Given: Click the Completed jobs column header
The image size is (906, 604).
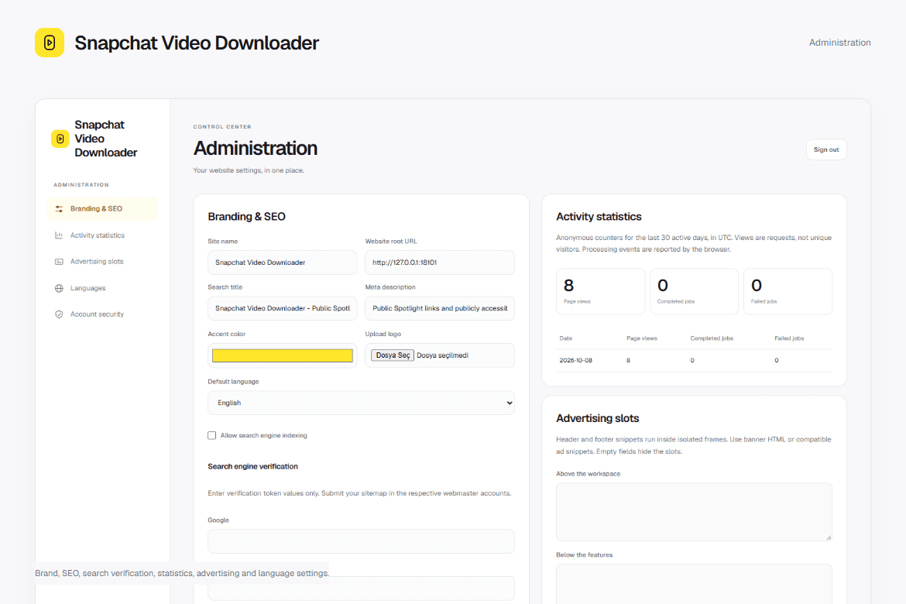Looking at the screenshot, I should tap(712, 338).
